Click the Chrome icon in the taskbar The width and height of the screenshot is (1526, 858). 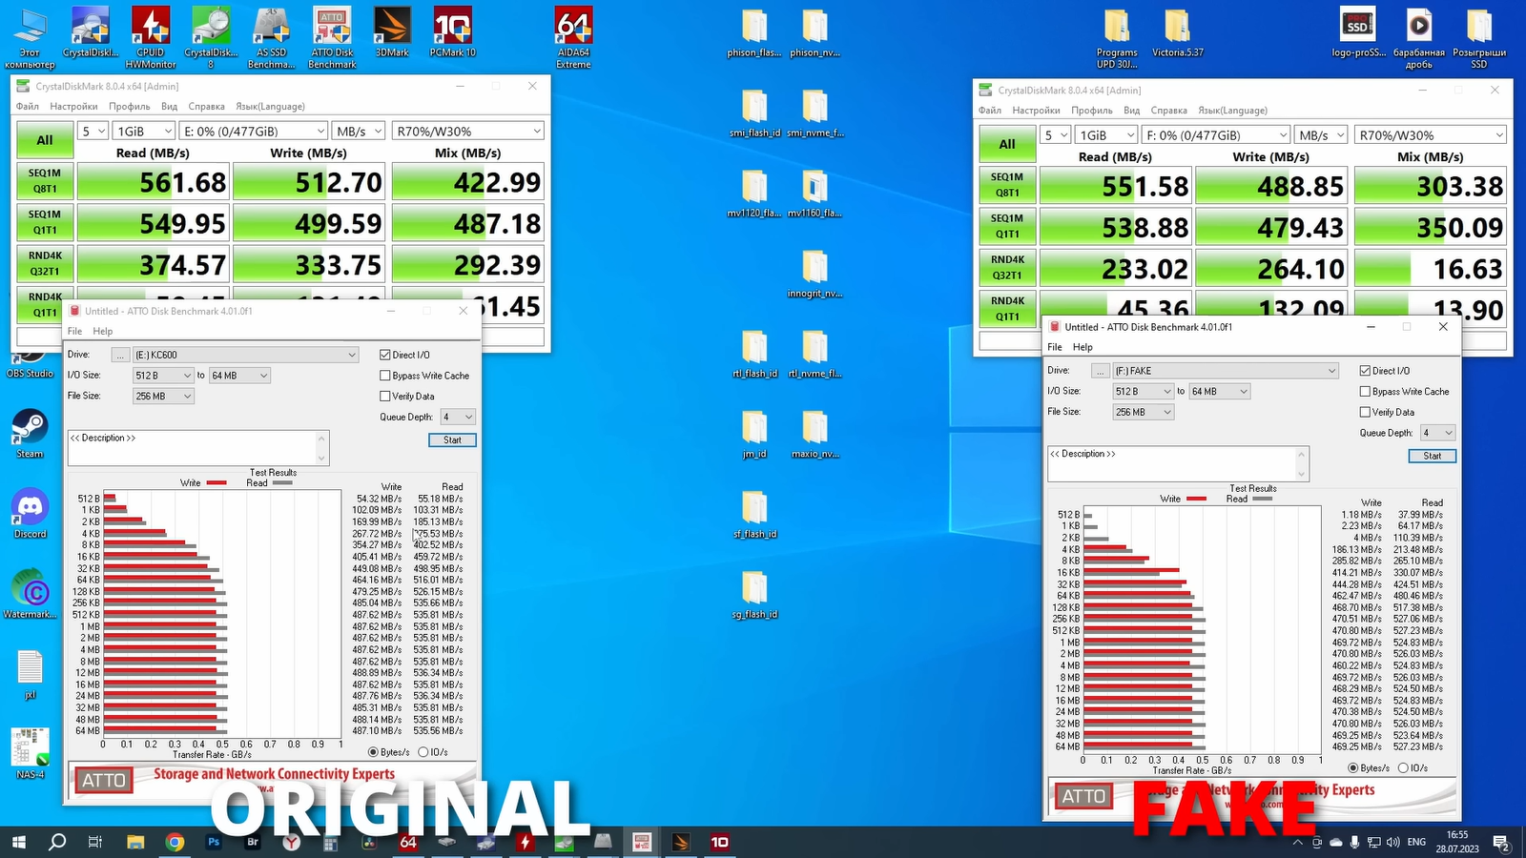pos(175,842)
